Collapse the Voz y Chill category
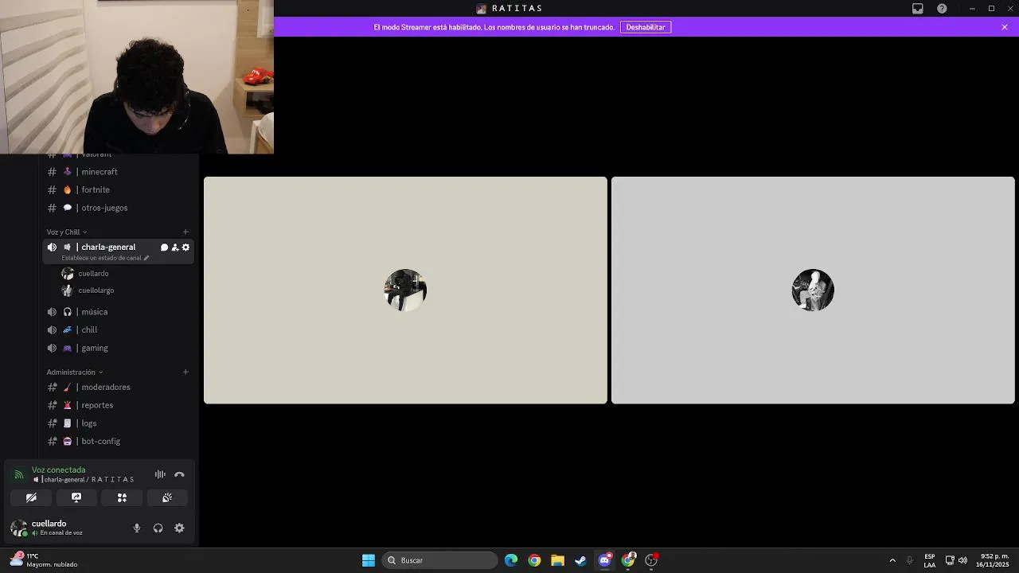The height and width of the screenshot is (573, 1019). coord(67,232)
